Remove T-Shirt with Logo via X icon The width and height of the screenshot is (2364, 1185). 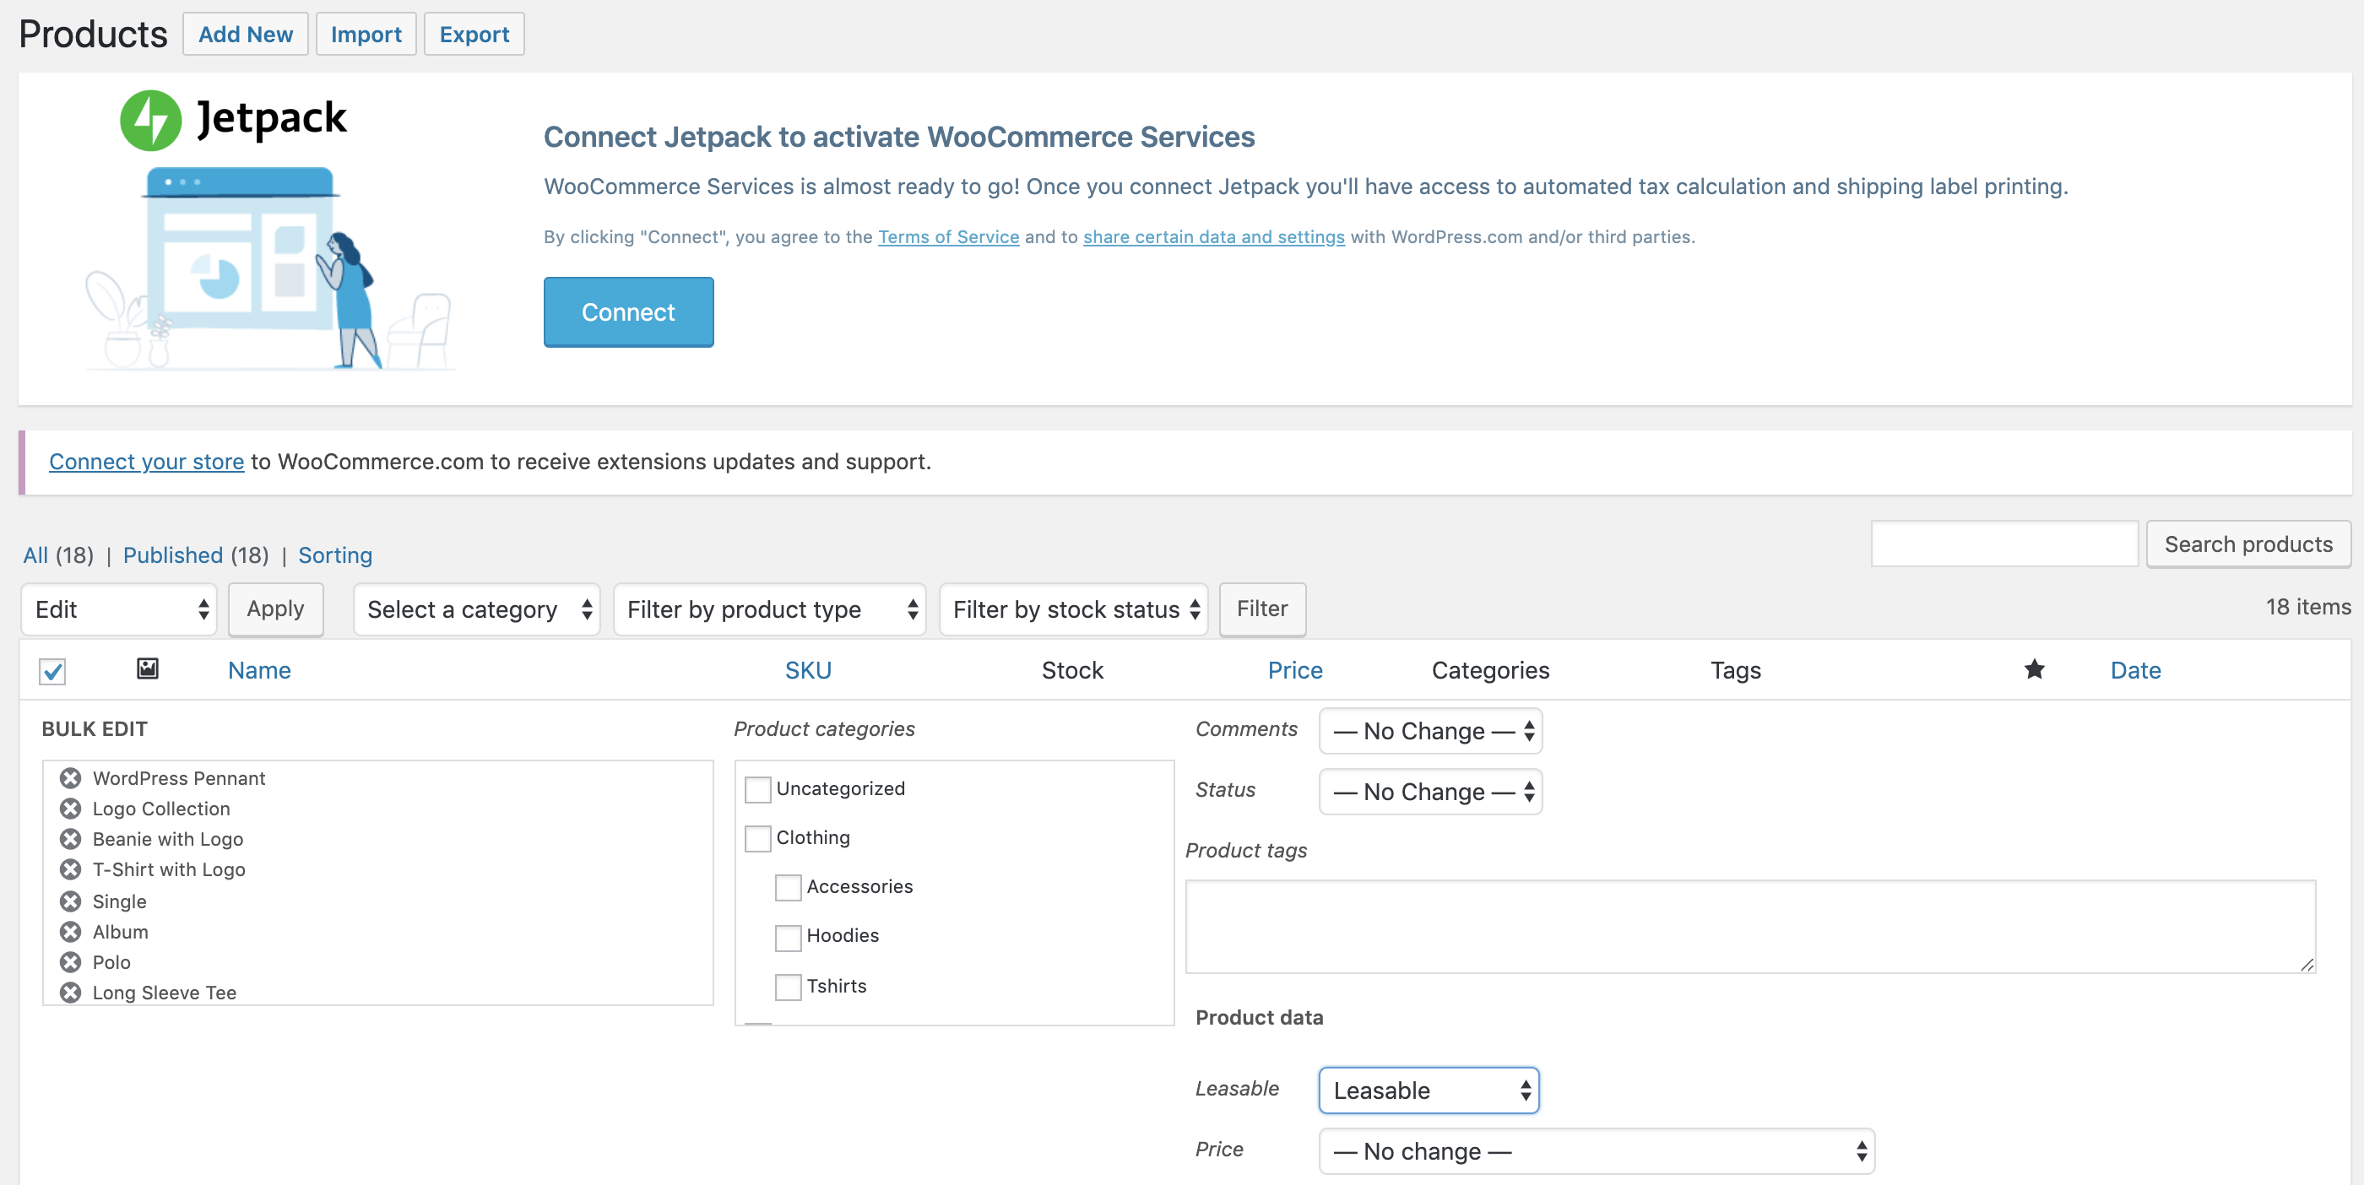coord(70,868)
